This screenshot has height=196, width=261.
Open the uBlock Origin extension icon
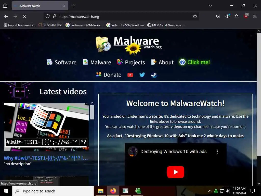[246, 16]
